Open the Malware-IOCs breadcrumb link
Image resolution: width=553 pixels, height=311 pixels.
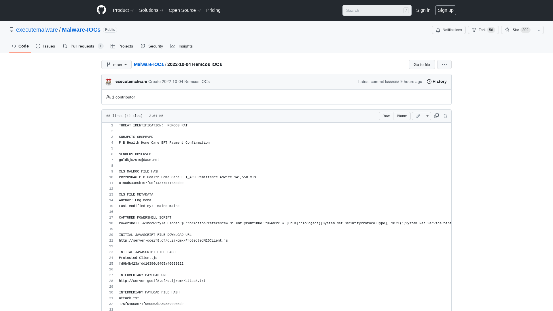149,65
